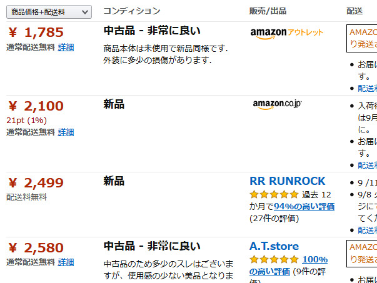Click A.T.store's five-star rating icons
Viewport: 377px width, 283px height.
click(274, 259)
